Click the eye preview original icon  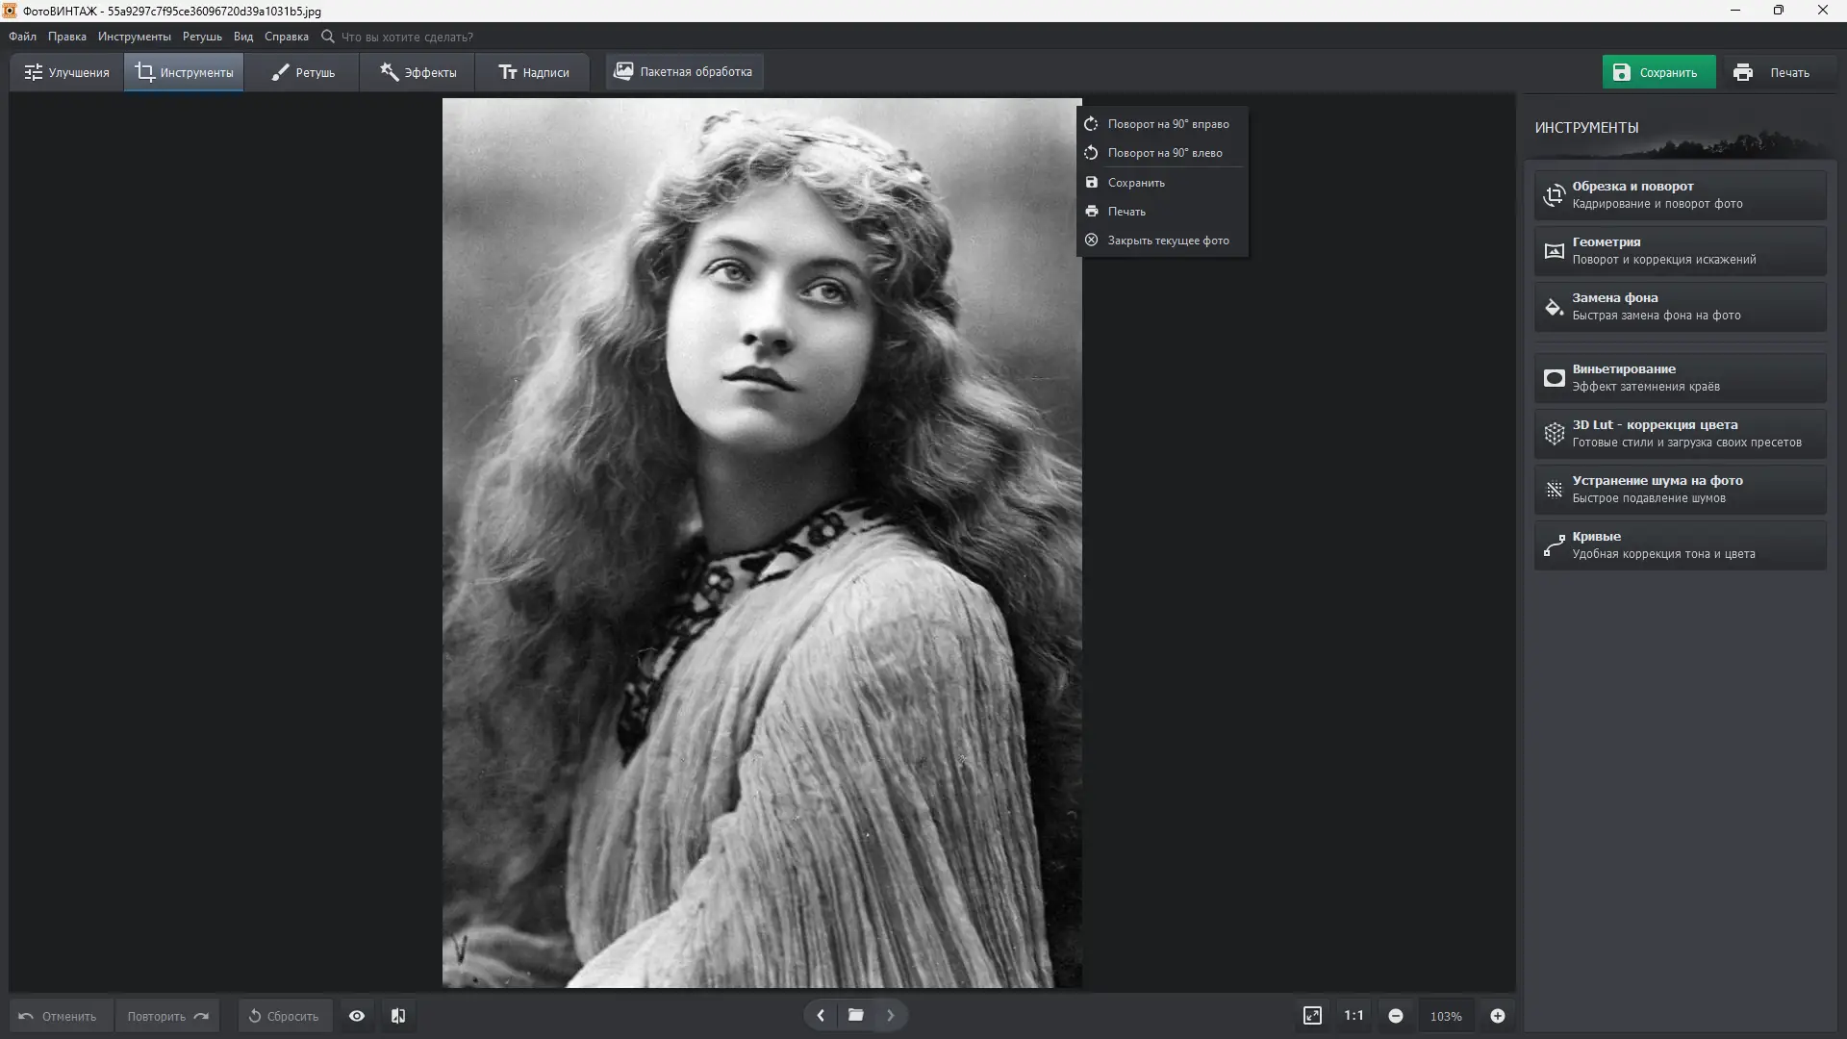pyautogui.click(x=357, y=1016)
